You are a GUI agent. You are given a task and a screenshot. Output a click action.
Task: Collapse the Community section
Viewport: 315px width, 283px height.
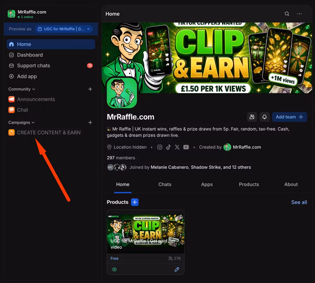click(22, 89)
